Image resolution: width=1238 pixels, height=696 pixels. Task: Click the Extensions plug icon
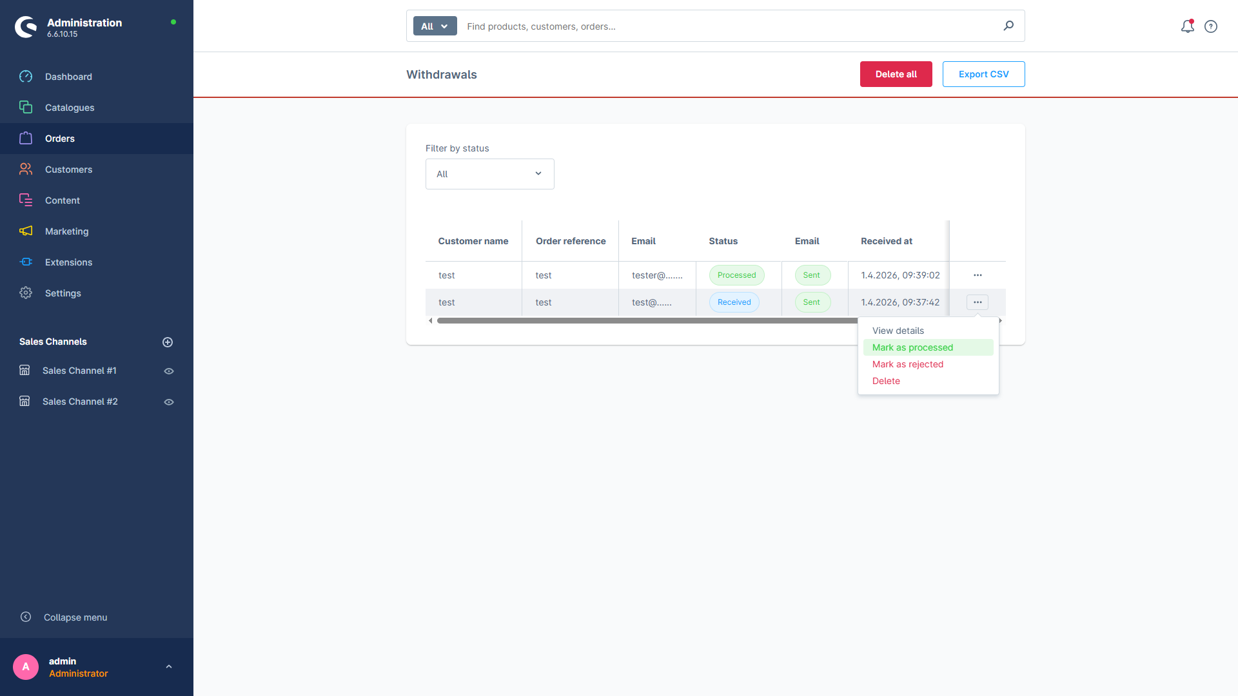[26, 262]
